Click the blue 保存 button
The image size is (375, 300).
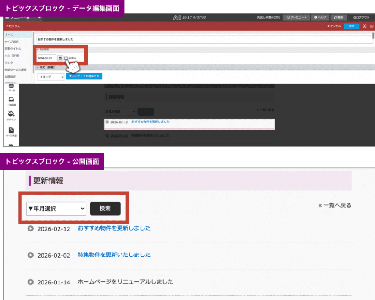pyautogui.click(x=351, y=26)
